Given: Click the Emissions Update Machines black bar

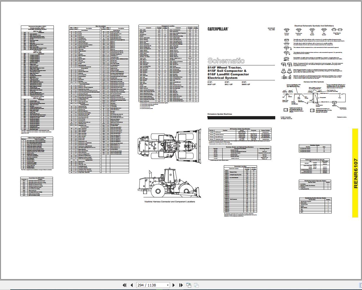Looking at the screenshot, I should 241,117.
